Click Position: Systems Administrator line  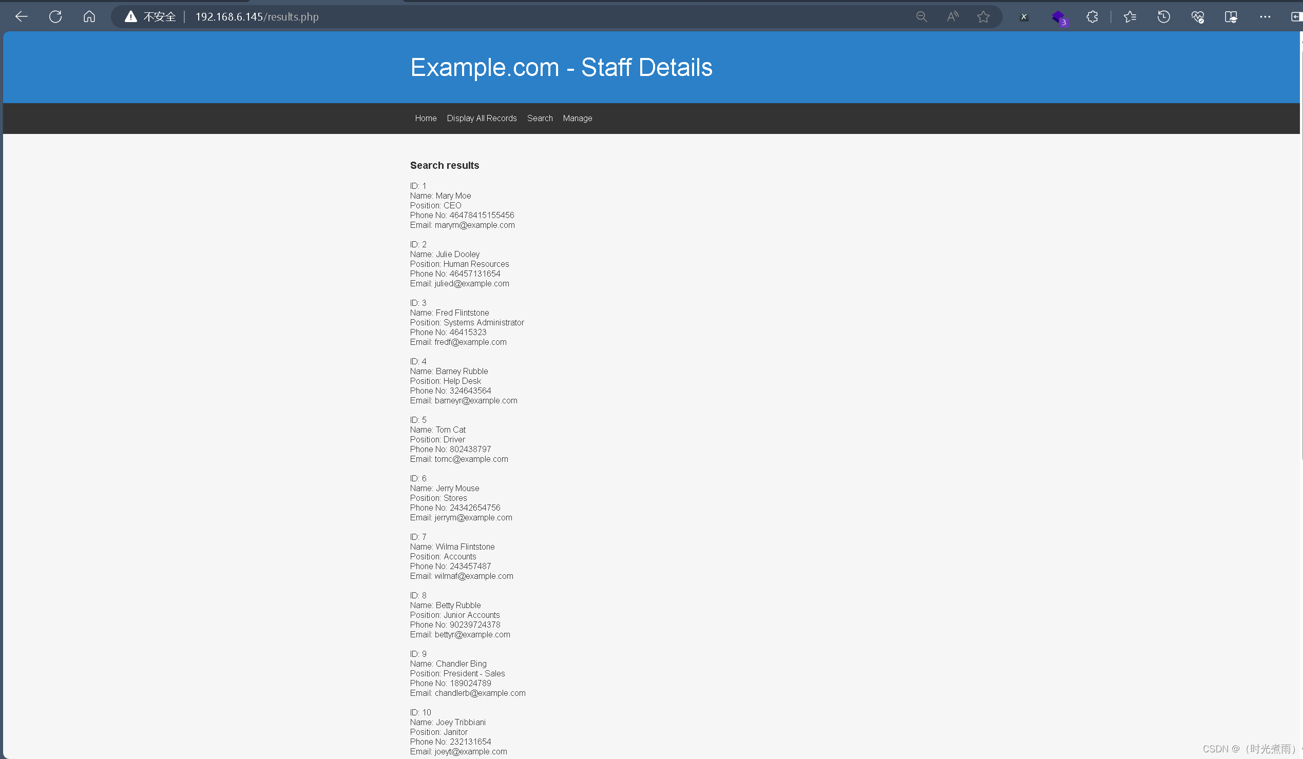pyautogui.click(x=467, y=322)
